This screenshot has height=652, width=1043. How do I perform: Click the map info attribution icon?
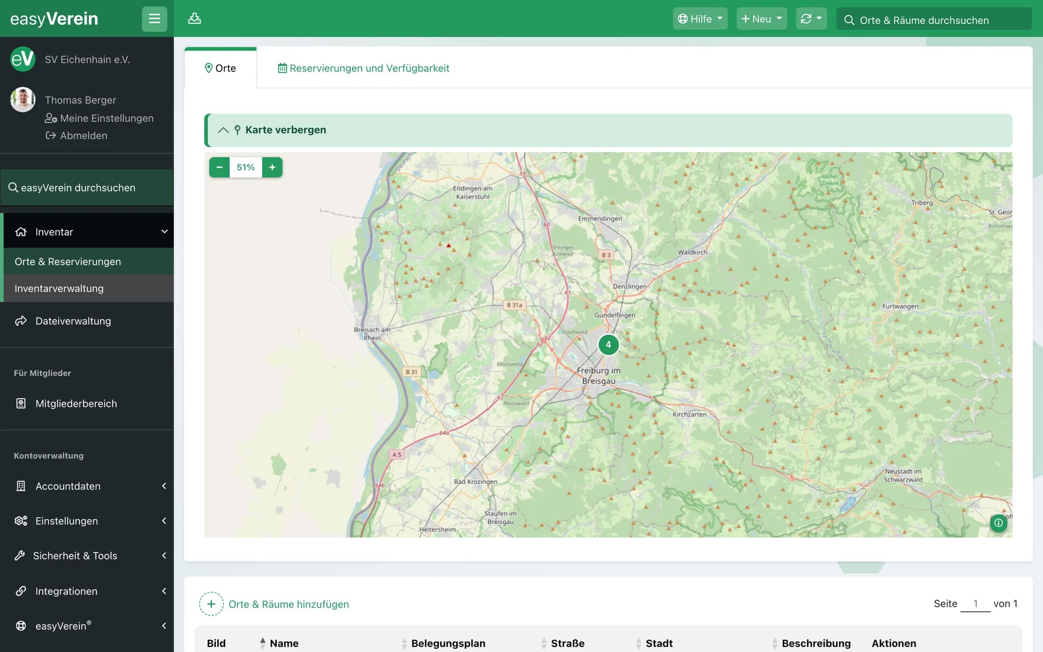coord(998,523)
